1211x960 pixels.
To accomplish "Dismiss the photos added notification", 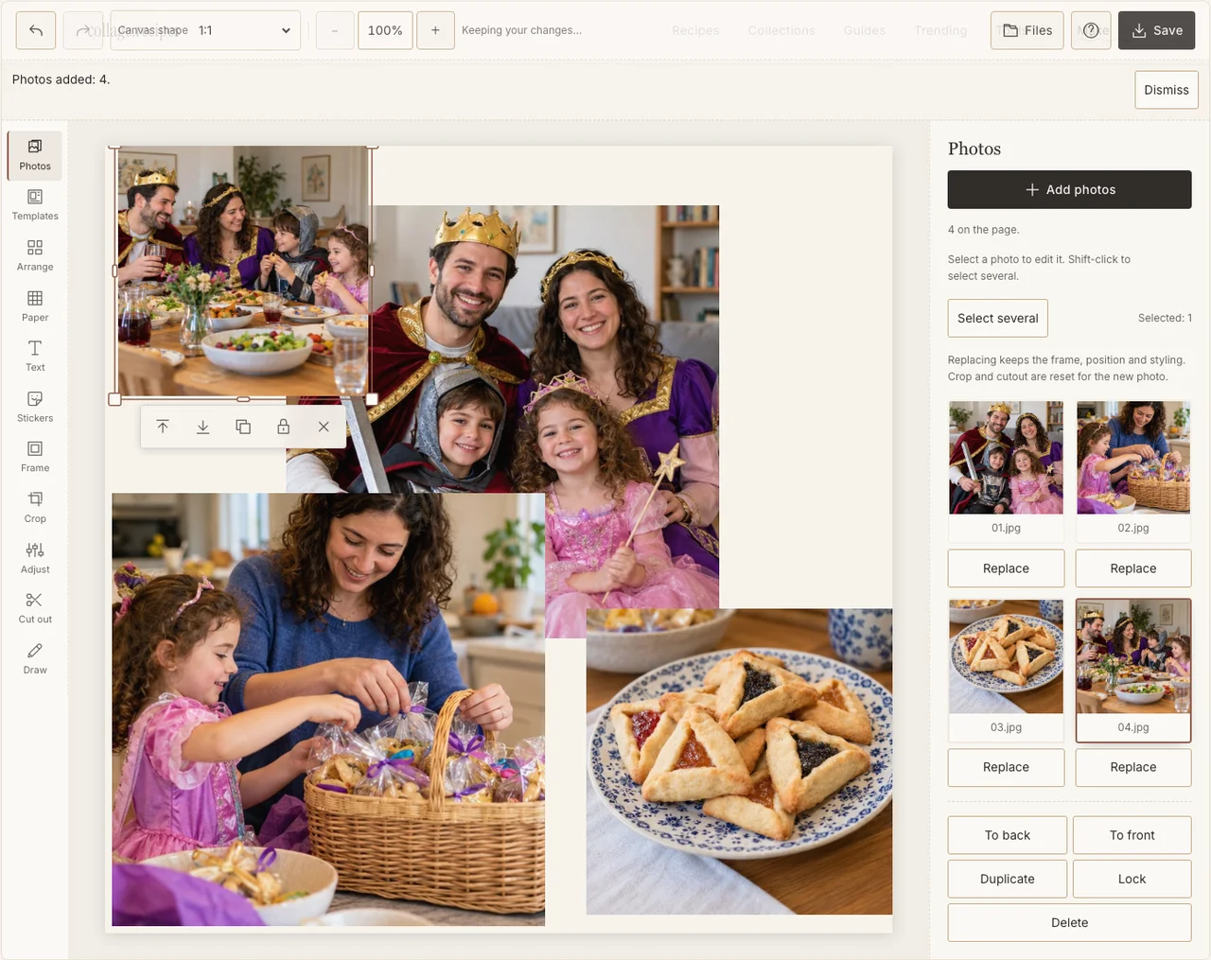I will (1167, 90).
